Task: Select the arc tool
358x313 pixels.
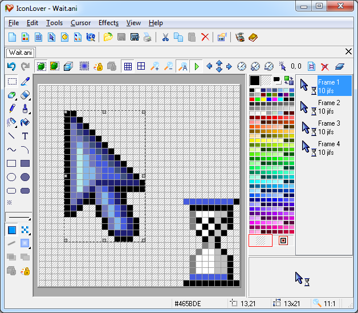Action: tap(25, 150)
